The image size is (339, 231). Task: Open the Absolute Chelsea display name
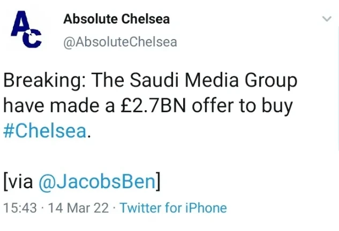tap(116, 19)
